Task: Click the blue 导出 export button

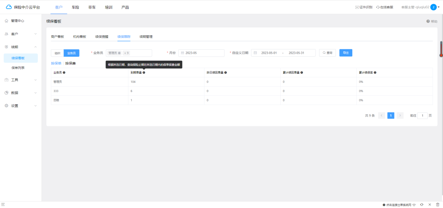Action: [x=346, y=53]
